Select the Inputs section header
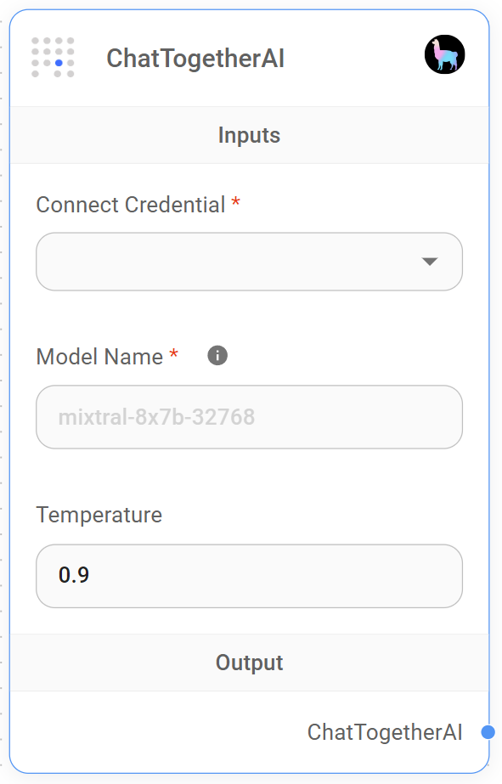Screen dimensions: 502x784 [249, 134]
